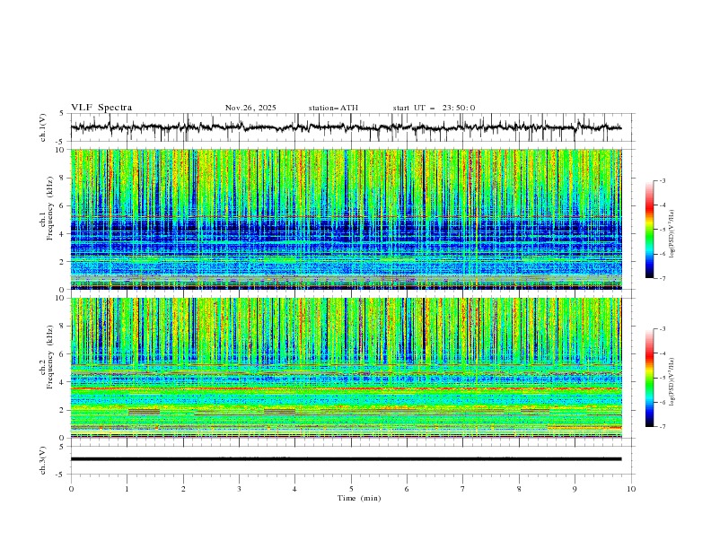Select the start UT 23:50:0 text
Screen dimensions: 711x549
coord(434,108)
